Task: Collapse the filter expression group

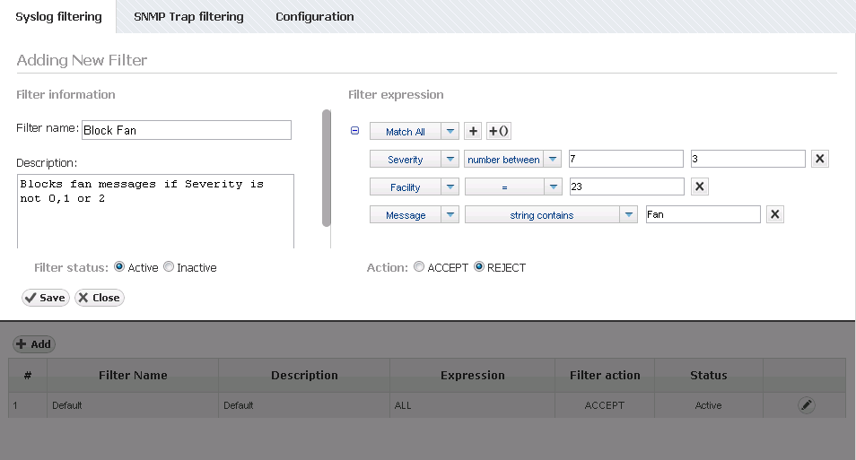Action: (354, 131)
